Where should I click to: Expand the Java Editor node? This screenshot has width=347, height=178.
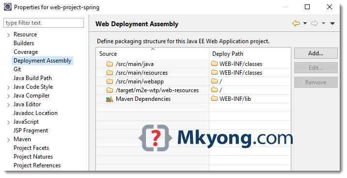(x=8, y=105)
